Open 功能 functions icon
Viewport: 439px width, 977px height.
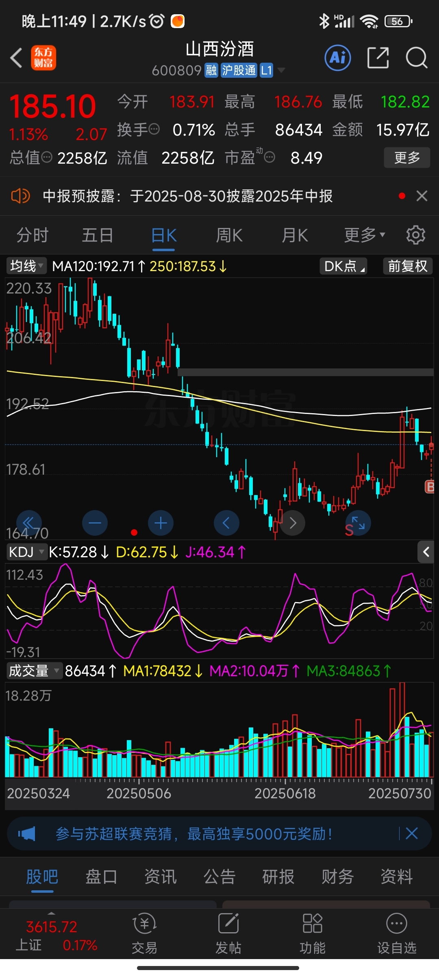click(313, 934)
